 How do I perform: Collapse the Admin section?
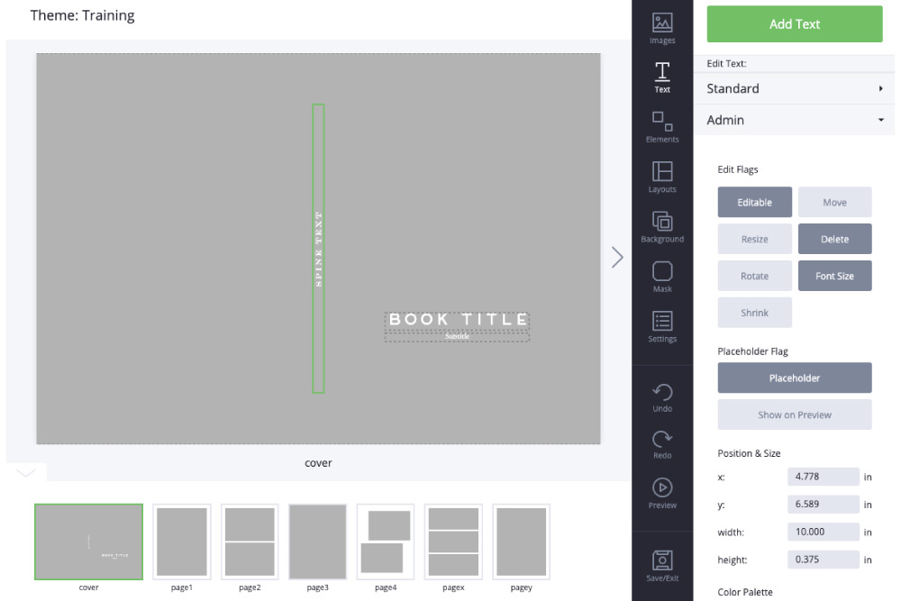point(794,120)
